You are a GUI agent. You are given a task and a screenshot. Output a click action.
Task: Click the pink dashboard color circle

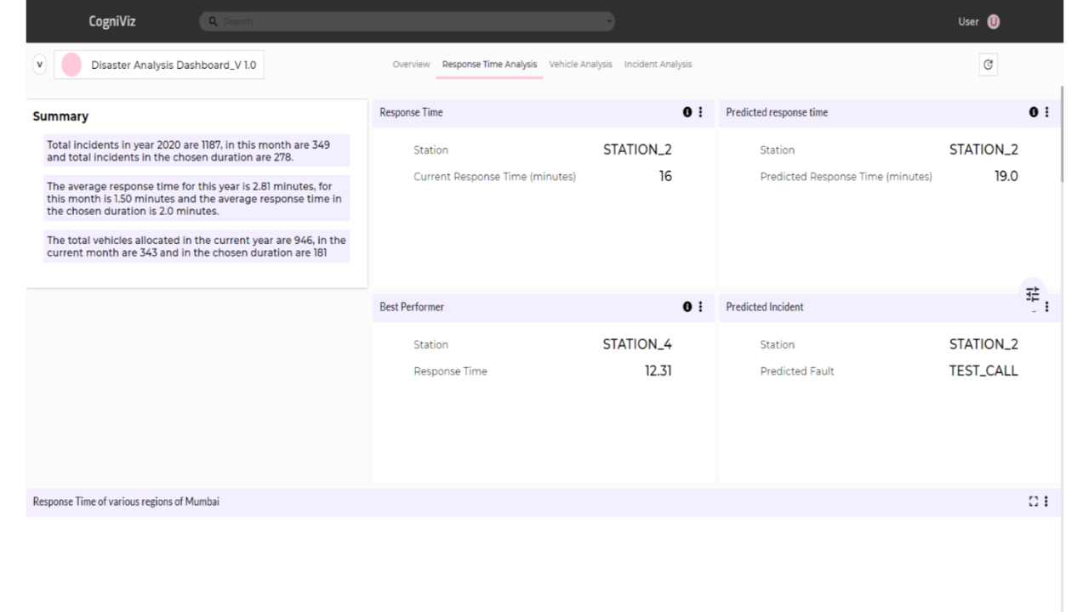(71, 65)
